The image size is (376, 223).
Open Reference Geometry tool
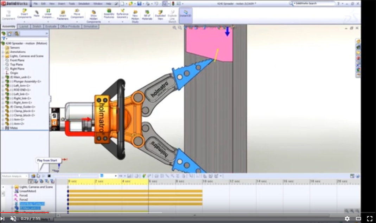pos(122,14)
